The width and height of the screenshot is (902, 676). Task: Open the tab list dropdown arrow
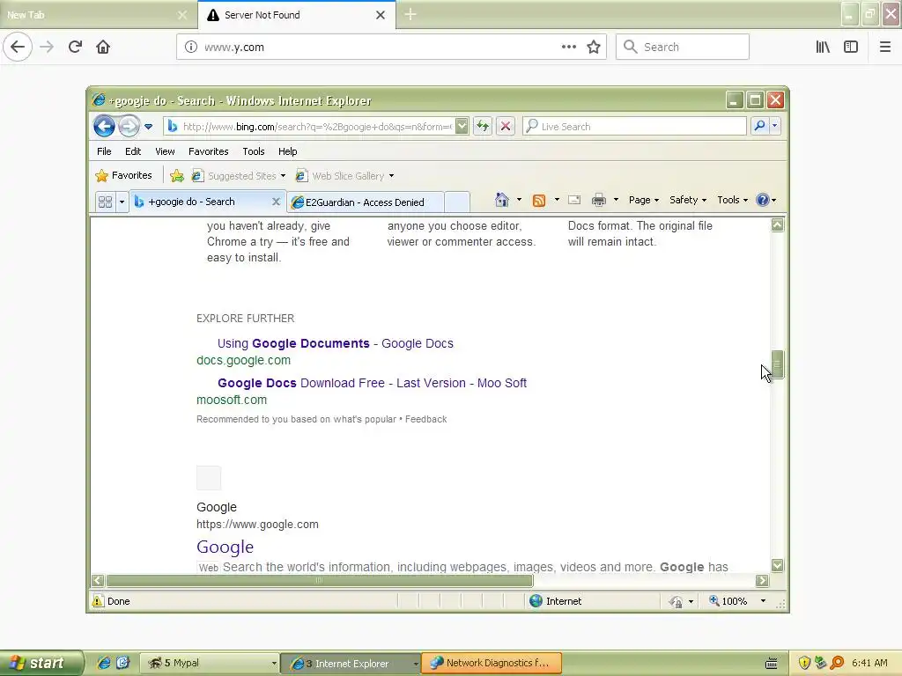coord(122,202)
